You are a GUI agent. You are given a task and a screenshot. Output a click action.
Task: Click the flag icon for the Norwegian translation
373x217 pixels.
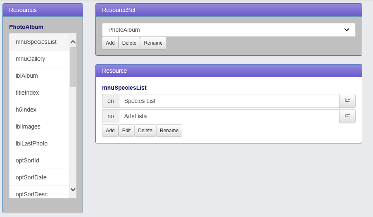[x=347, y=116]
